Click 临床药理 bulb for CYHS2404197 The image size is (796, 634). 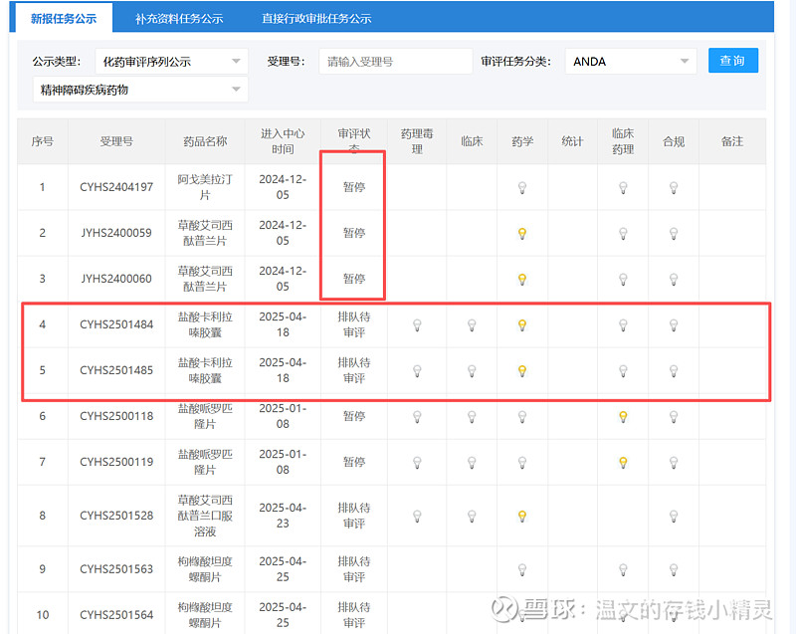pyautogui.click(x=623, y=187)
